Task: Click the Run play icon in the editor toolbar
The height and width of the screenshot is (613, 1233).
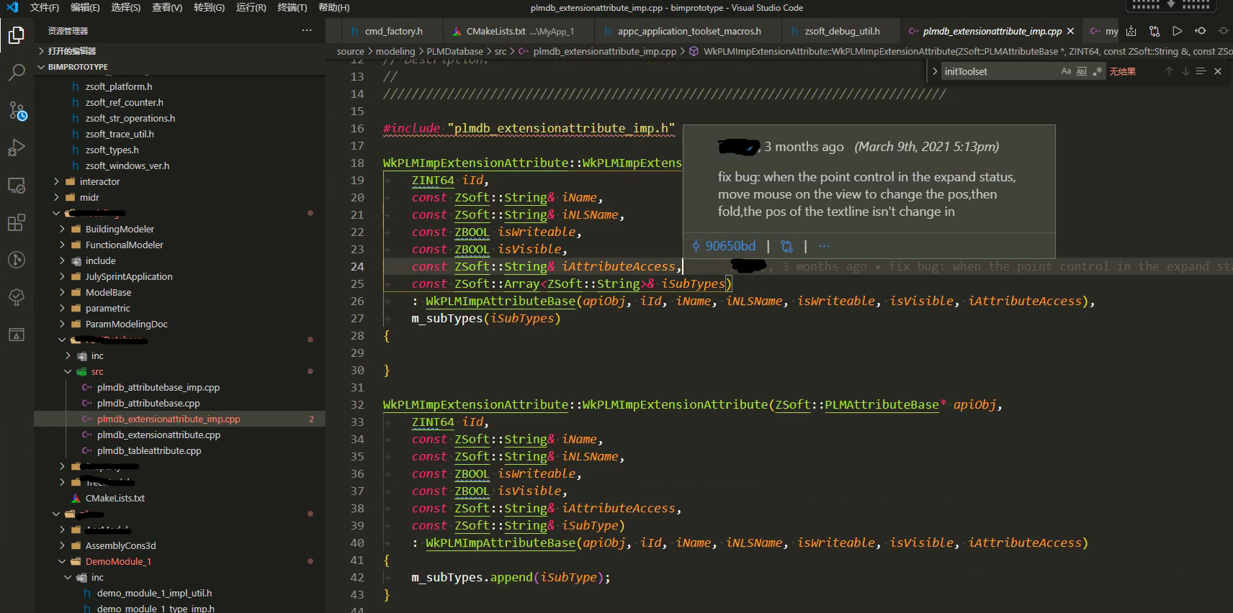Action: (1178, 31)
